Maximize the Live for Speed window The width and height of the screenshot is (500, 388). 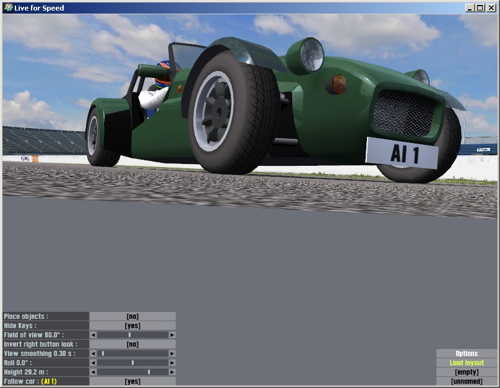[480, 8]
